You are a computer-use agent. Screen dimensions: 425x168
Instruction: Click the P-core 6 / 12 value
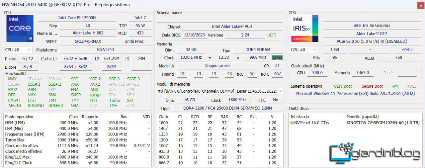point(28,59)
